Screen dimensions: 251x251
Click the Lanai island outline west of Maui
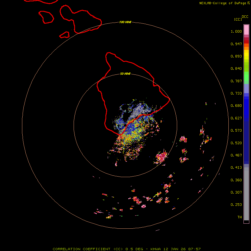click(x=46, y=17)
